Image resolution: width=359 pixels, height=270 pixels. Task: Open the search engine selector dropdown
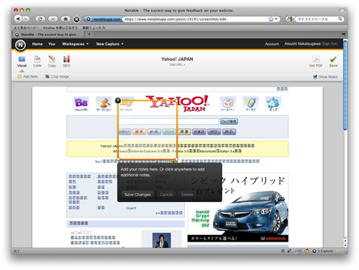(x=290, y=19)
